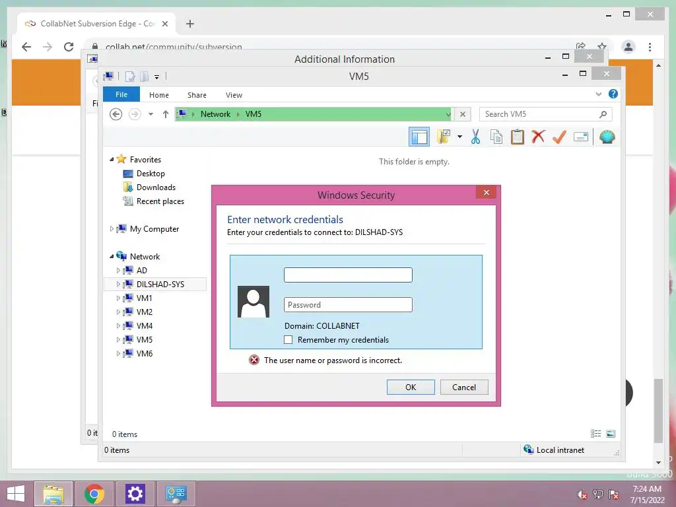Open Customize Quick Access Toolbar dropdown
Image resolution: width=676 pixels, height=507 pixels.
(157, 77)
